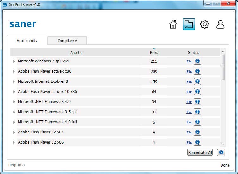The height and width of the screenshot is (174, 238).
Task: Click risk count 64
Action: coord(154,92)
